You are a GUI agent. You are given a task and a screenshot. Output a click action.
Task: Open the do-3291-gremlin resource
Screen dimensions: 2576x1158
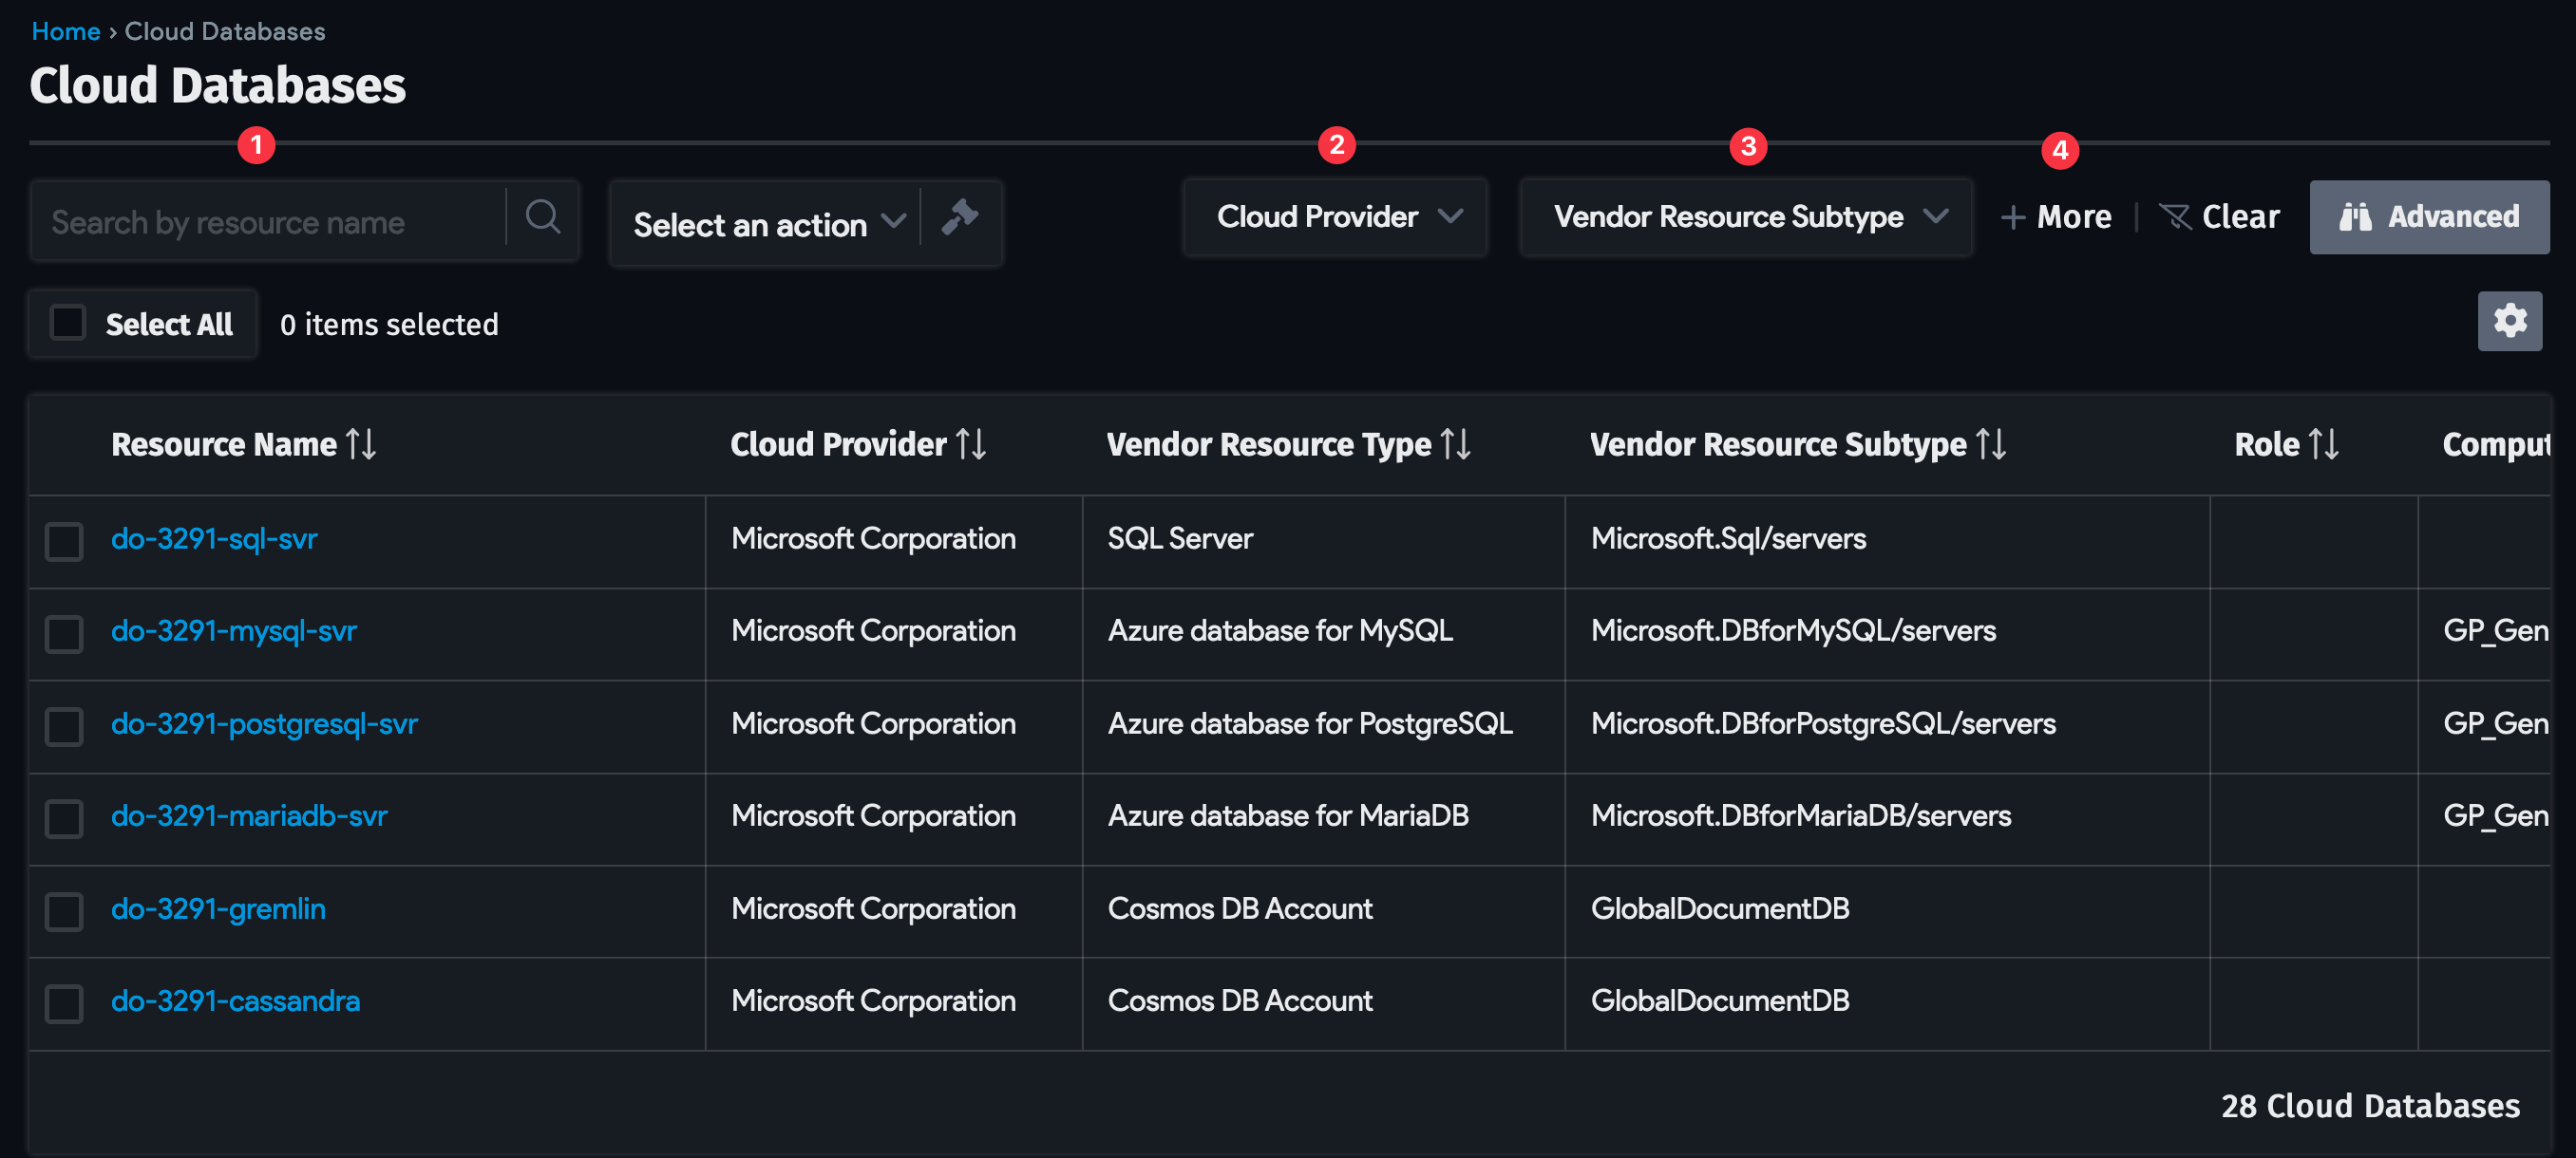(217, 908)
